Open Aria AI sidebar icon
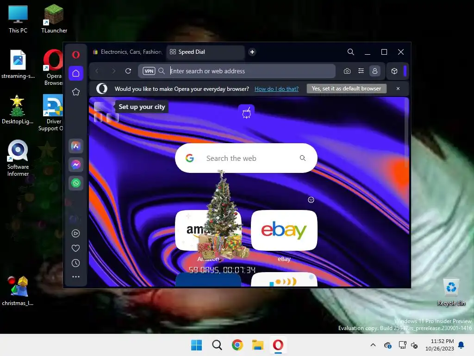Viewport: 474px width, 356px height. (x=76, y=146)
